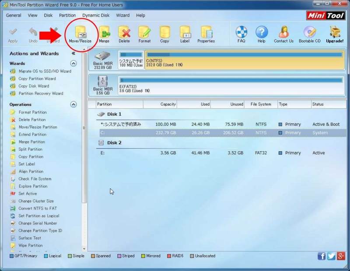Open the Dynamic Disk menu

pyautogui.click(x=96, y=15)
